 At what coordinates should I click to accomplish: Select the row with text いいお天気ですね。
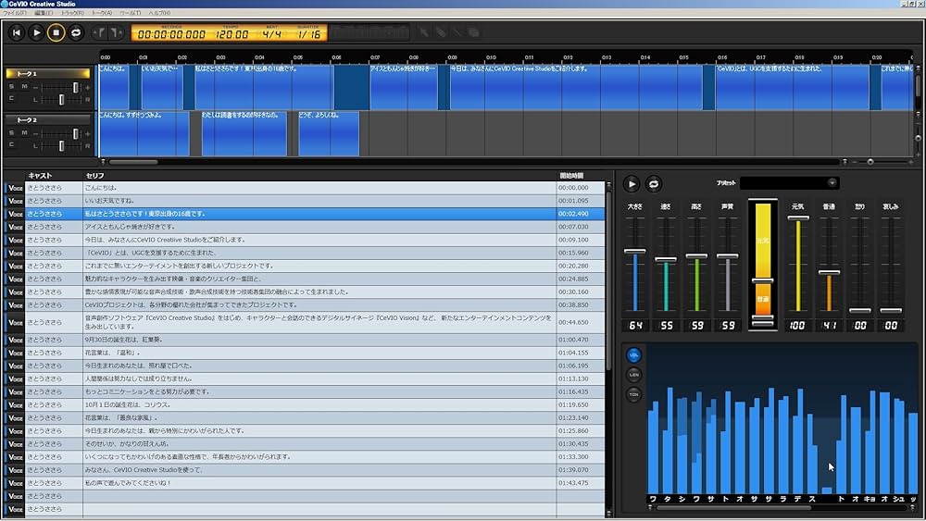(111, 200)
